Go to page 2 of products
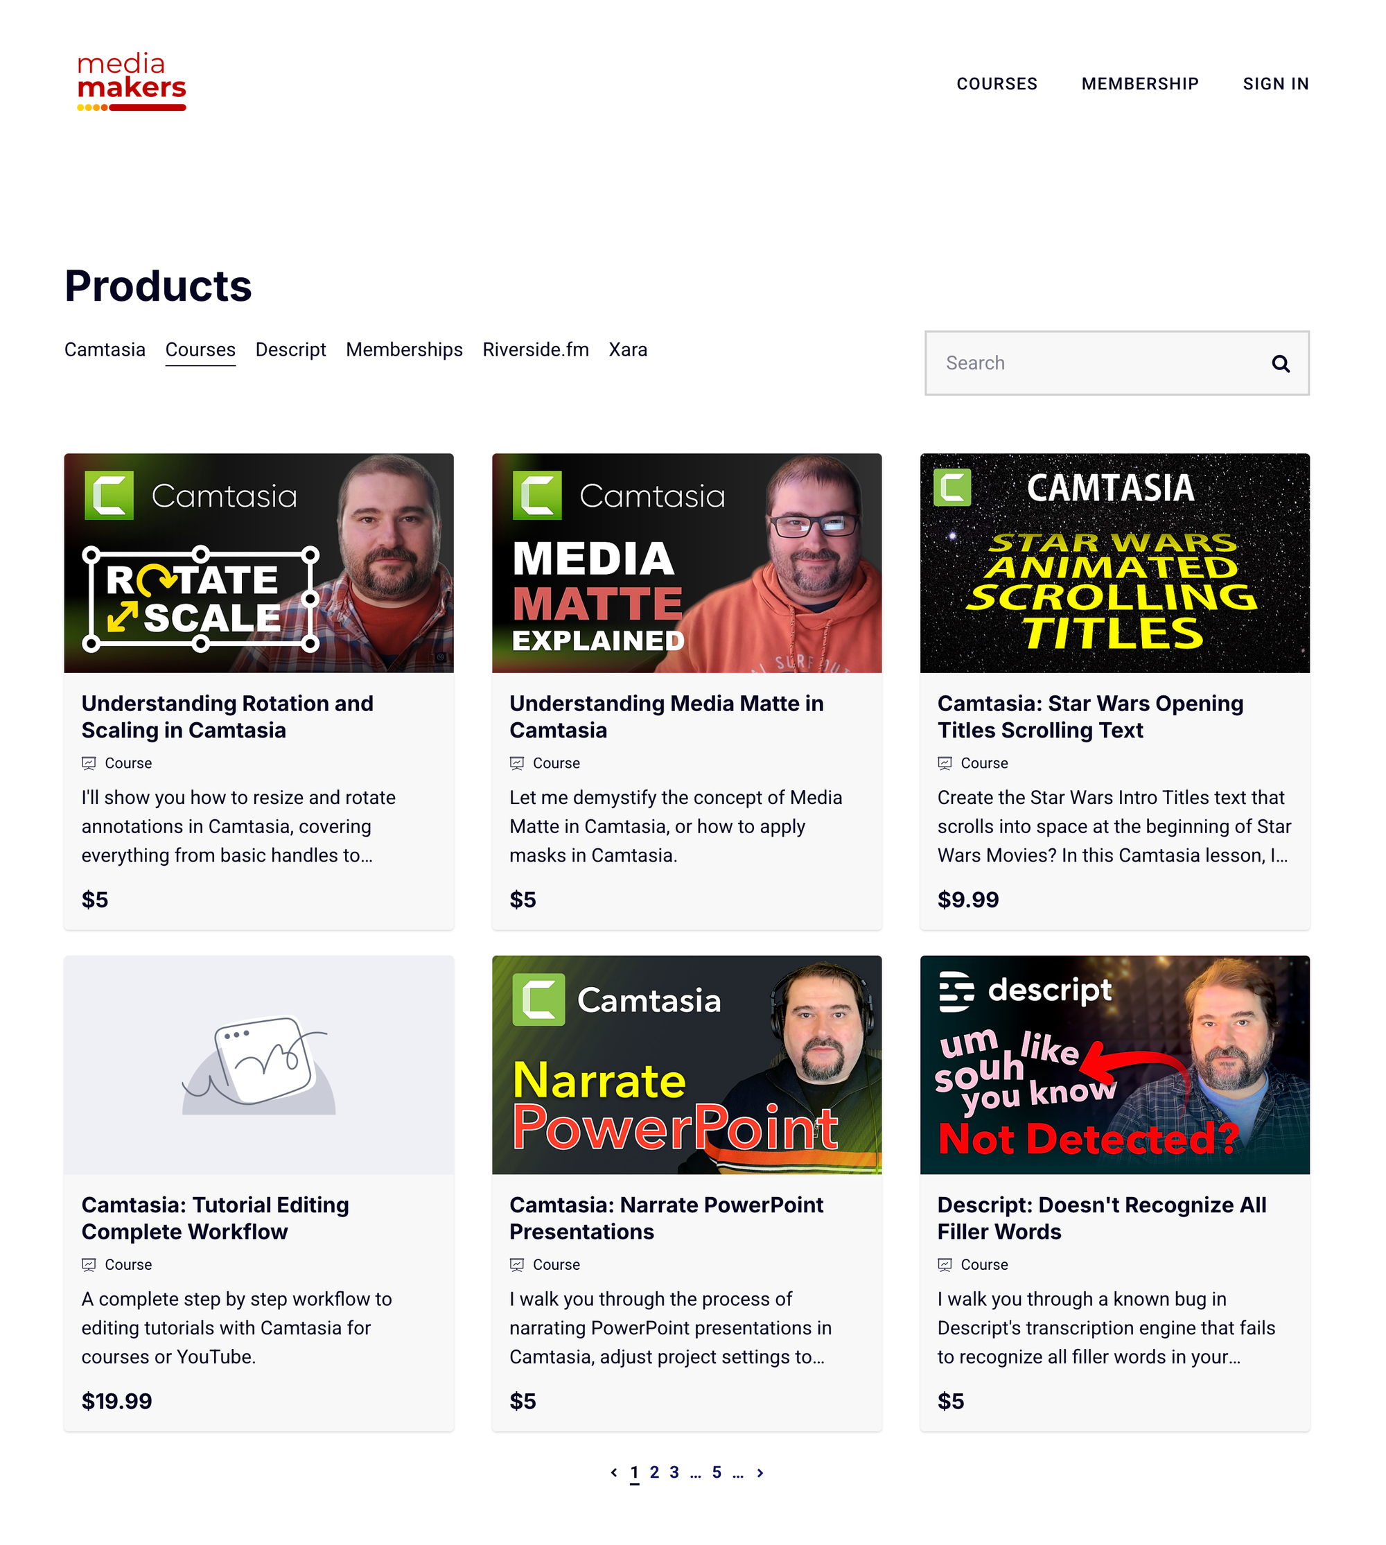The height and width of the screenshot is (1545, 1386). click(x=653, y=1472)
